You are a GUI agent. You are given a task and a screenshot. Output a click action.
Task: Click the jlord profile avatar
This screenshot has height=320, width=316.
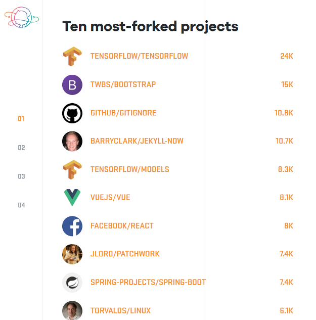tap(72, 254)
